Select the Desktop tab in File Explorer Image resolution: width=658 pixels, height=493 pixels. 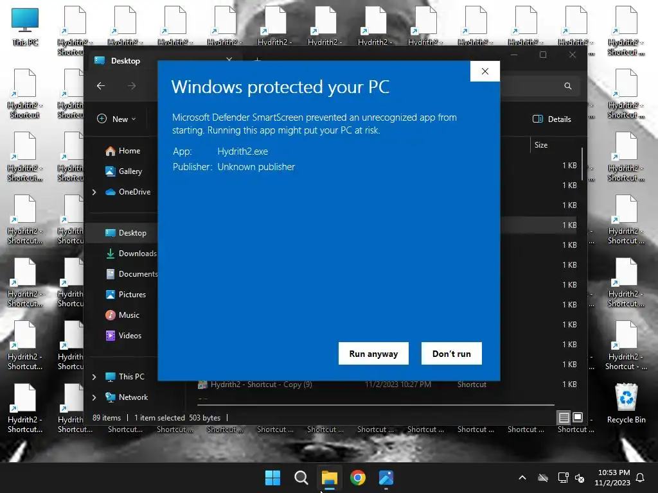point(125,61)
